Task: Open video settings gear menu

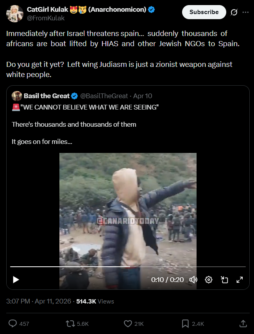Action: [x=209, y=280]
